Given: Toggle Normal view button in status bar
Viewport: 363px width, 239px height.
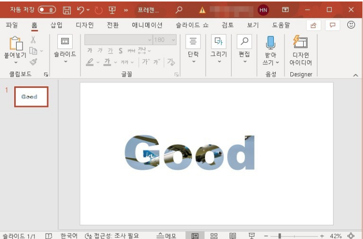Looking at the screenshot, I should (195, 236).
